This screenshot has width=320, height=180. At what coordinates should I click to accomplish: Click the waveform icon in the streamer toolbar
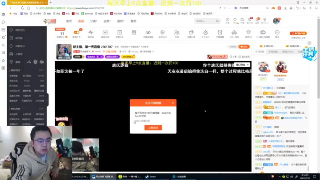click(x=91, y=32)
